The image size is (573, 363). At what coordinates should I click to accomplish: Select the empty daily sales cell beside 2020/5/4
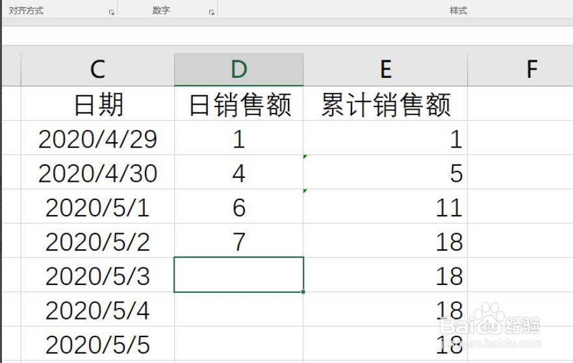(239, 310)
